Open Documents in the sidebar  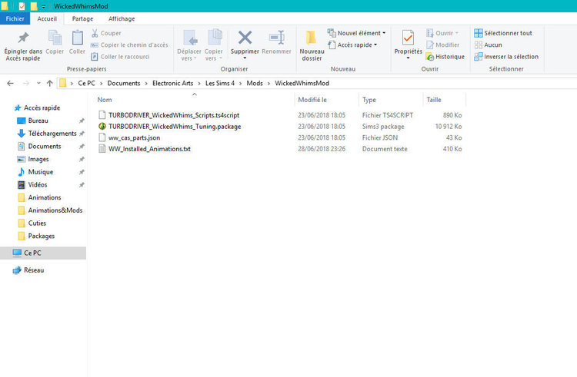pos(45,147)
